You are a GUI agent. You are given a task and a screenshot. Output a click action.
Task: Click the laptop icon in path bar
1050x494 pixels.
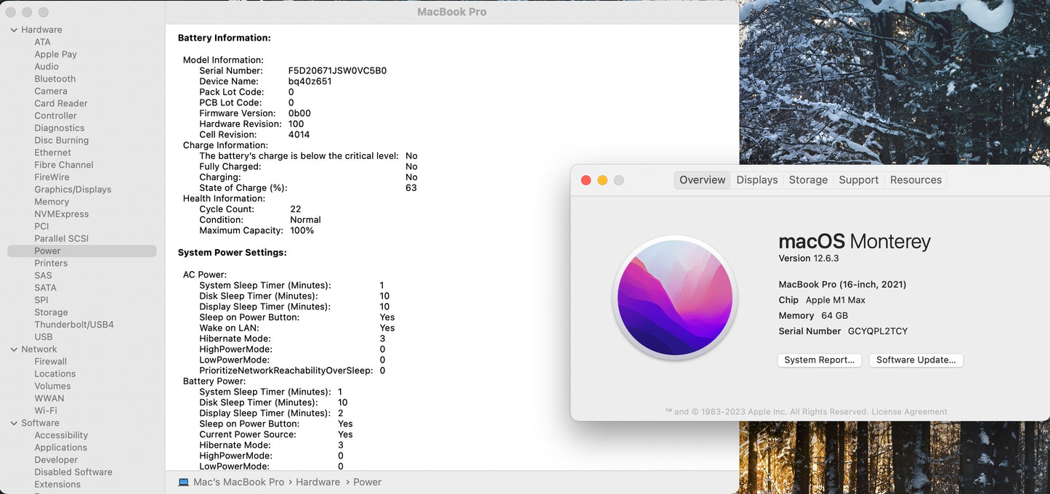click(184, 482)
